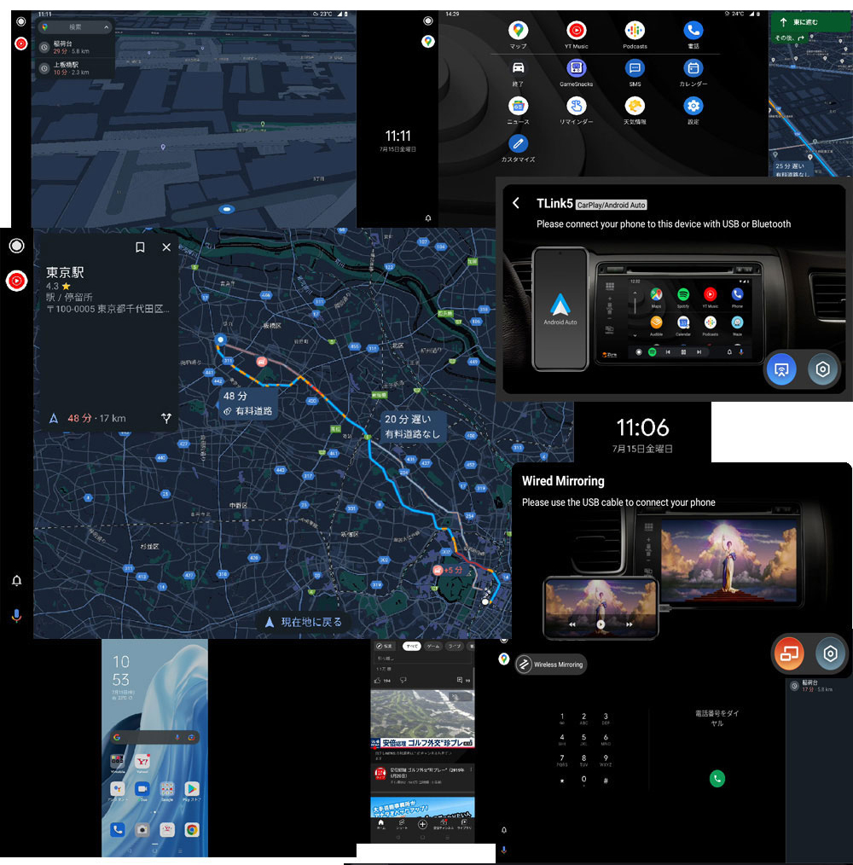Open hexagon settings on TLink5 screen
853x865 pixels.
[x=822, y=369]
